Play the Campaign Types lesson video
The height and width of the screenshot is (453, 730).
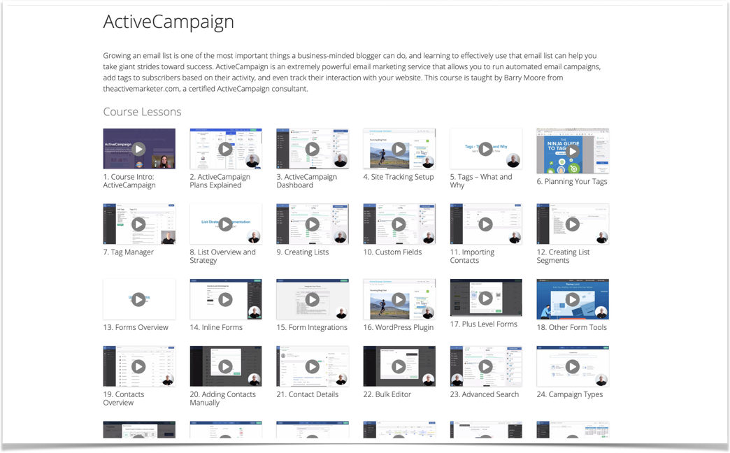click(572, 366)
